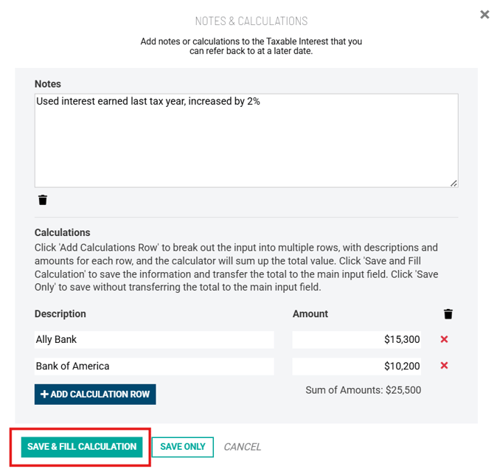494x472 pixels.
Task: Delete the note using the trash icon below the Notes box
Action: (x=43, y=200)
